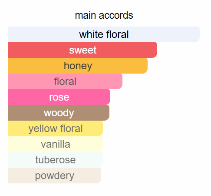
Task: Click the 'powdery' text label
Action: click(x=55, y=176)
